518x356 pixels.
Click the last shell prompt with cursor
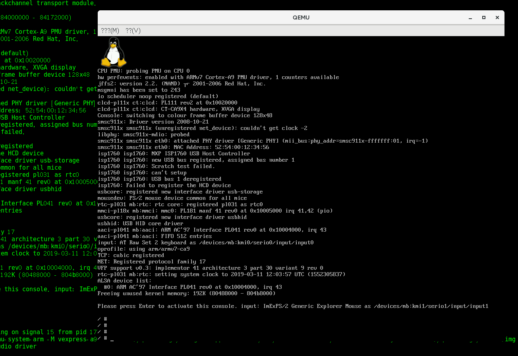point(106,338)
